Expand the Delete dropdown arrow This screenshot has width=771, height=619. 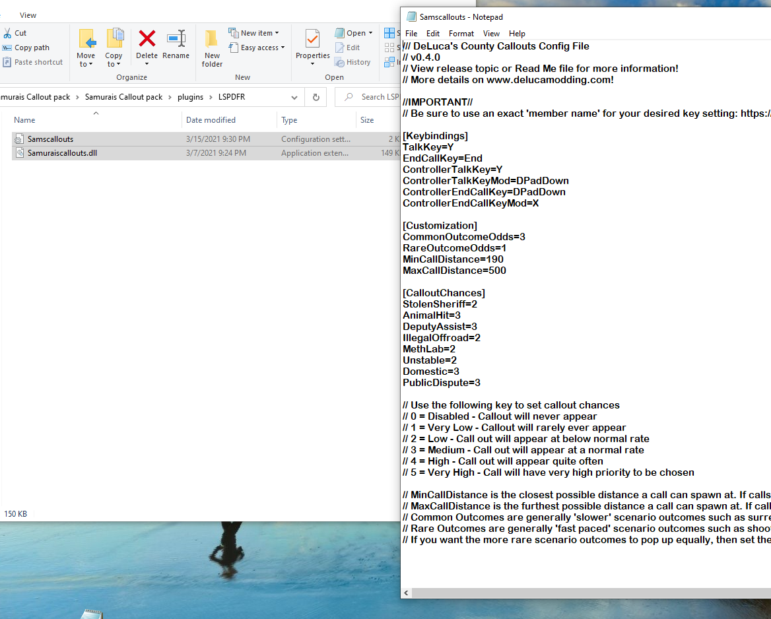147,64
